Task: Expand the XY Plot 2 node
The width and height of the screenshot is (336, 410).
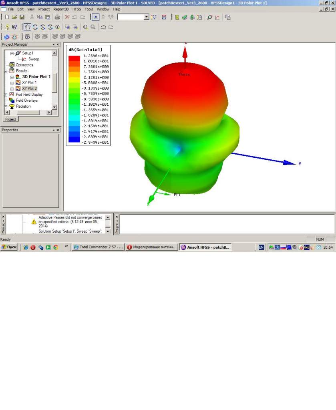Action: [12, 88]
